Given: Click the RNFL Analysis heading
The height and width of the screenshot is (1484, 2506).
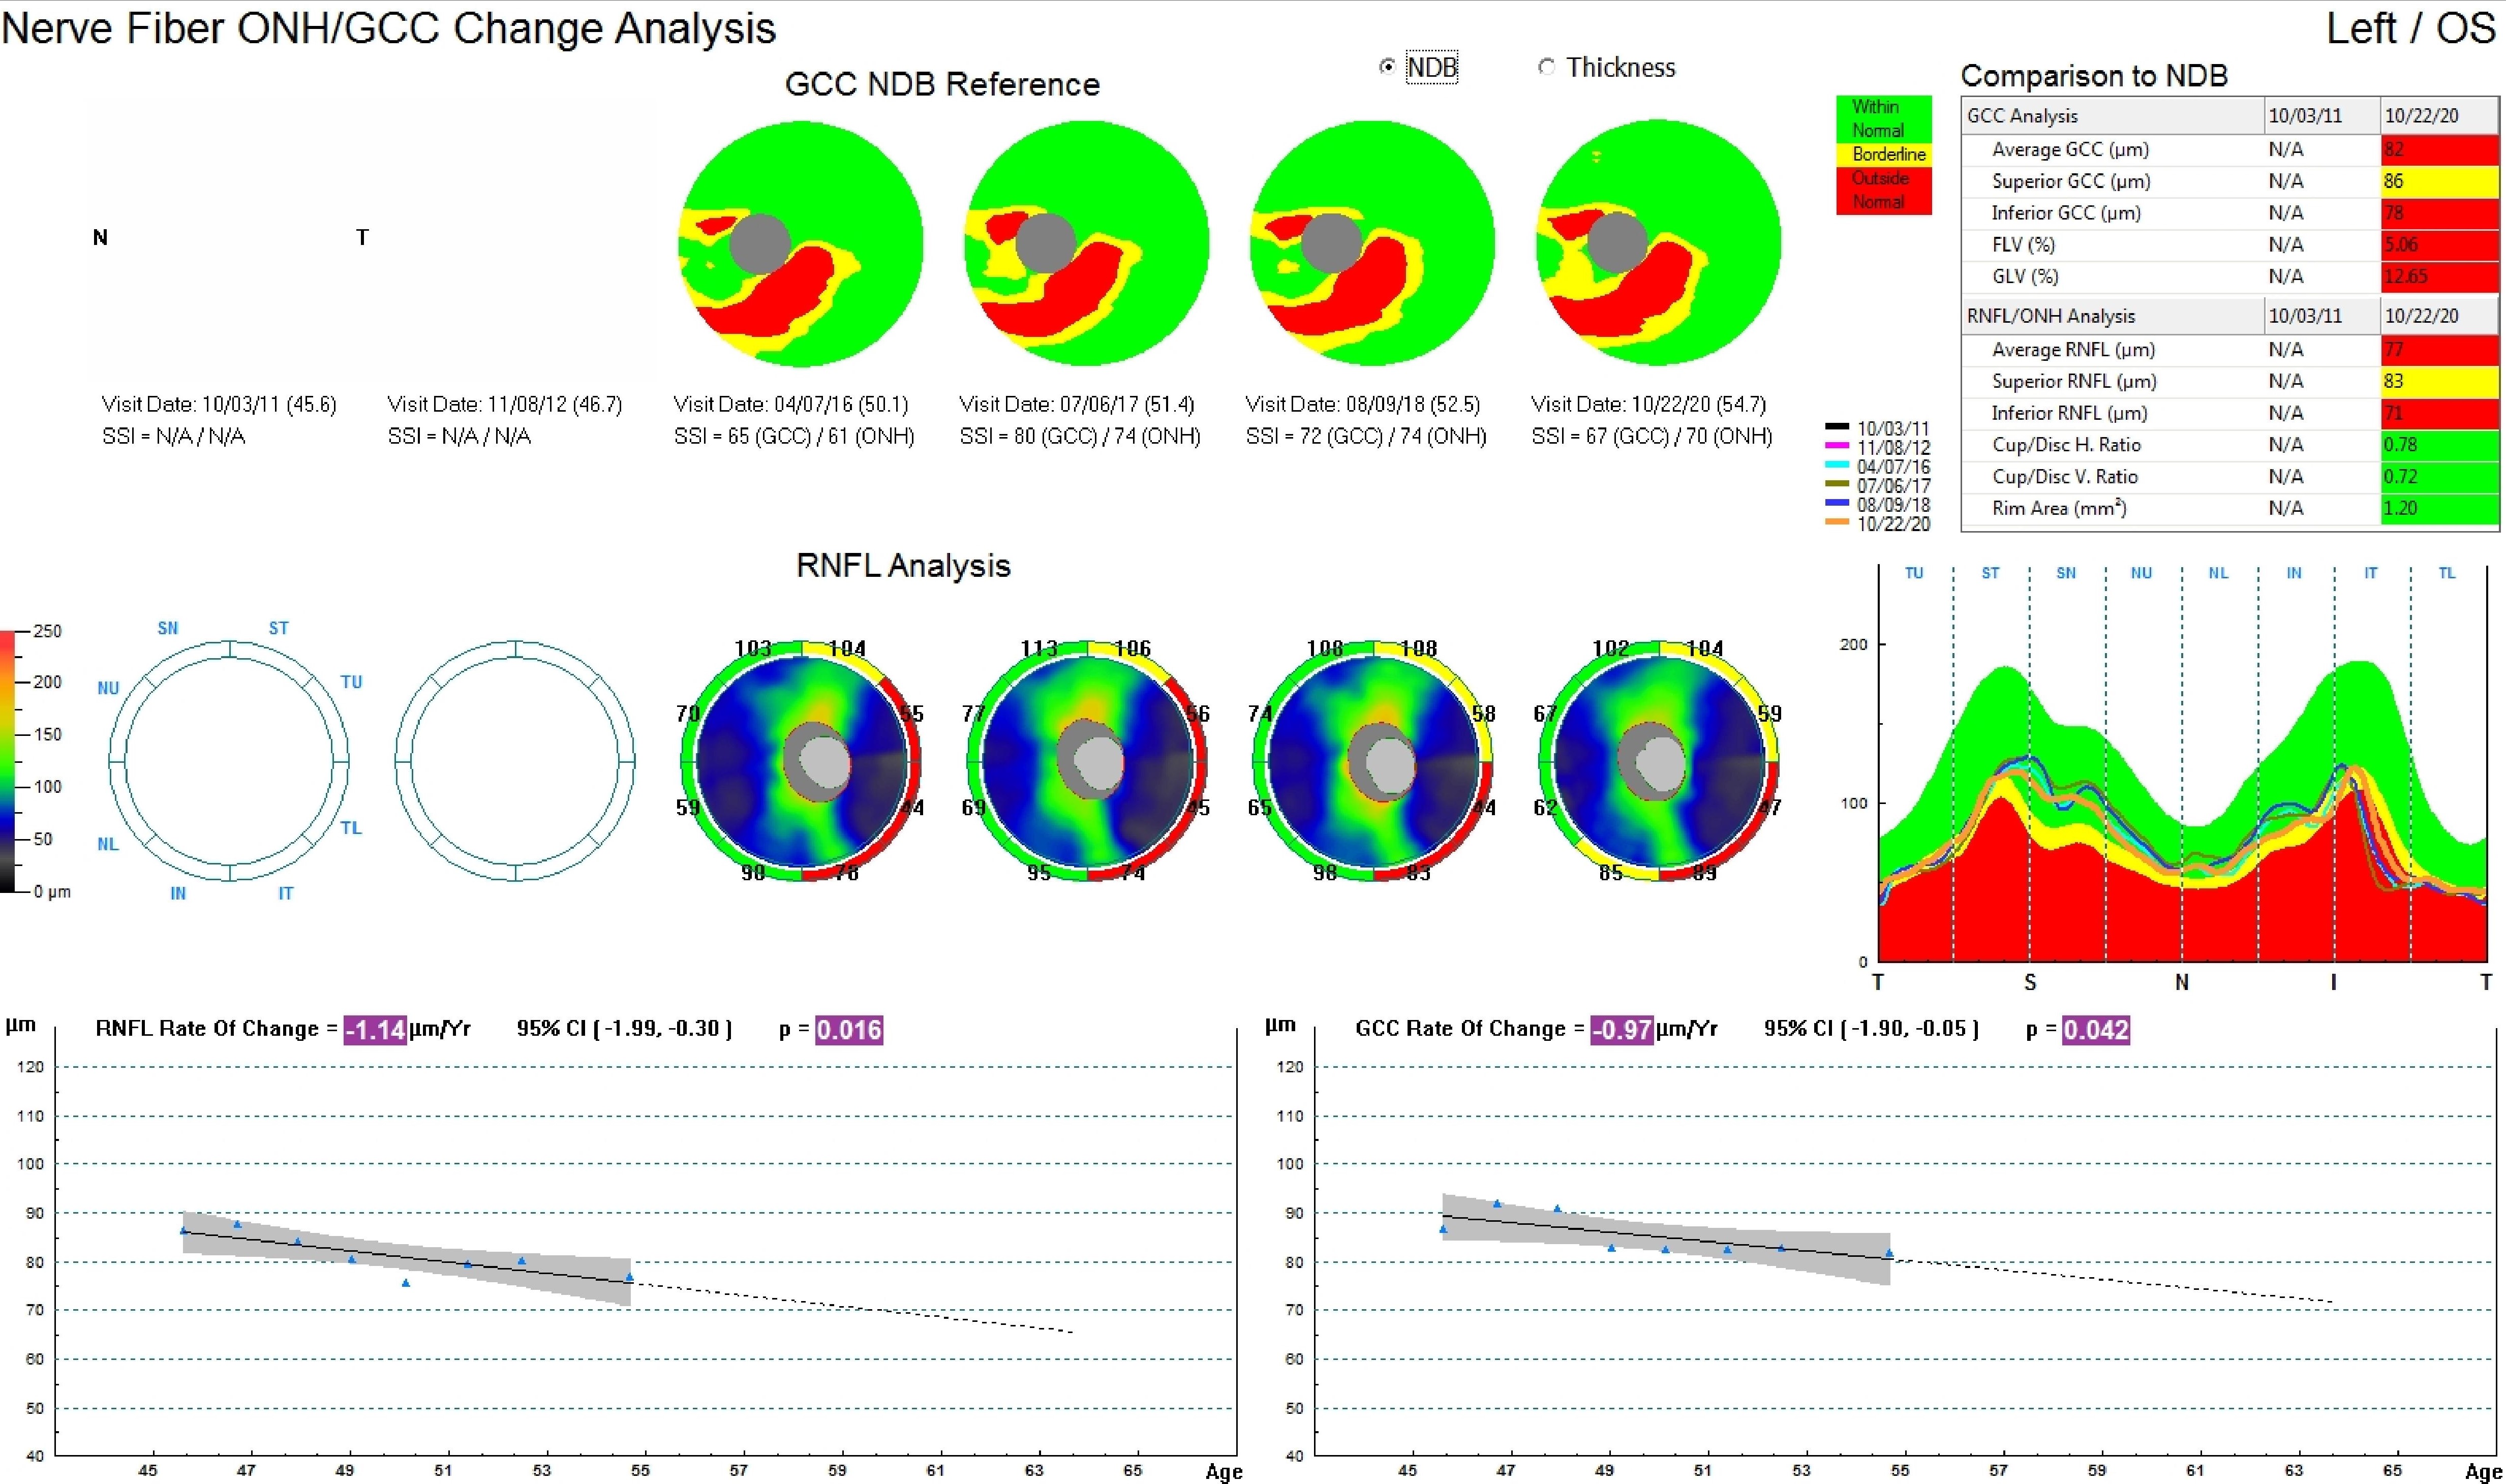Looking at the screenshot, I should [903, 566].
